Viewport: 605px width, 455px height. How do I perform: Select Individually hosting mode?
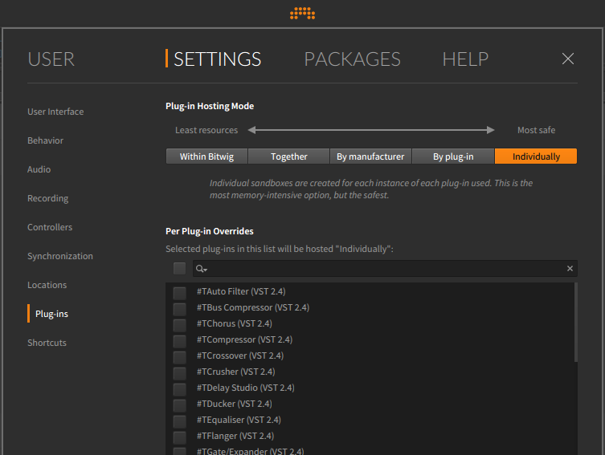(536, 156)
